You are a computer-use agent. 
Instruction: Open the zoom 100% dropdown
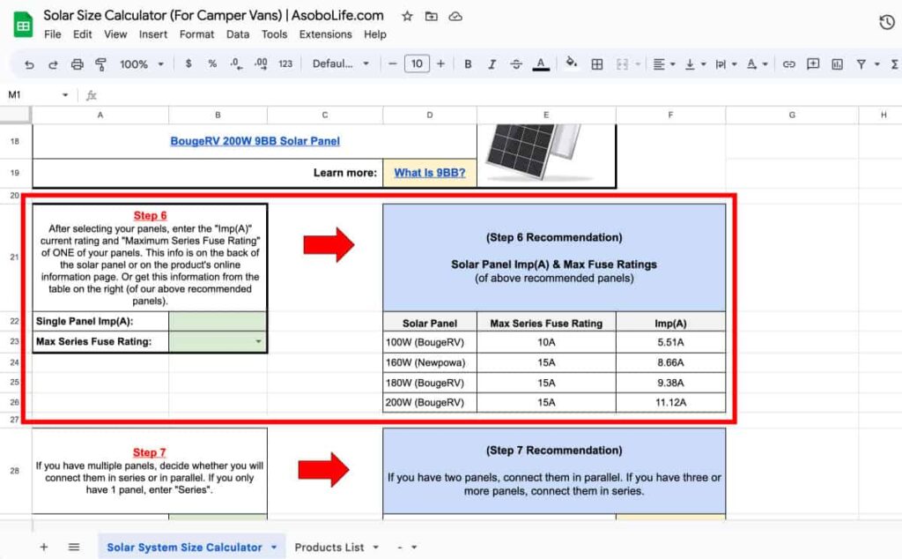142,63
